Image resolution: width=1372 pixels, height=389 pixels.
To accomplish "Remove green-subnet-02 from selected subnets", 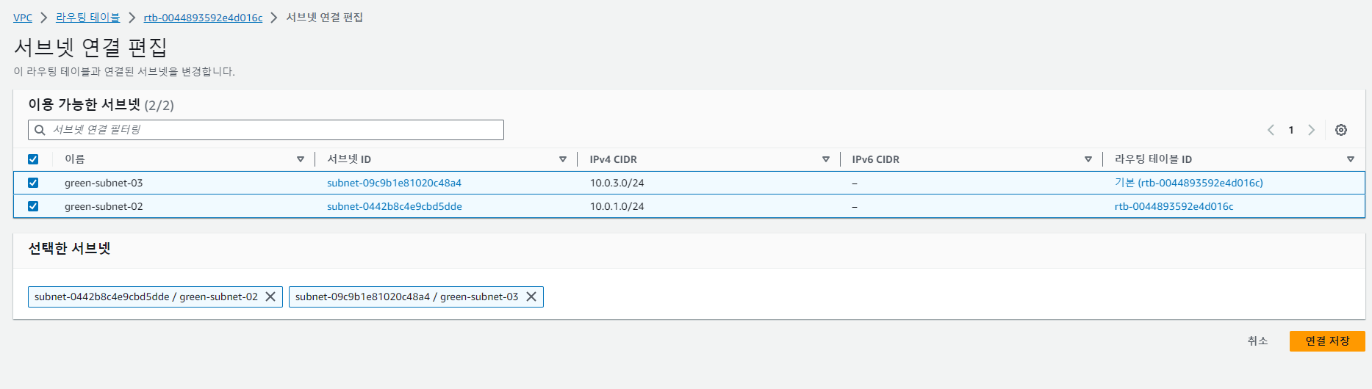I will tap(270, 297).
